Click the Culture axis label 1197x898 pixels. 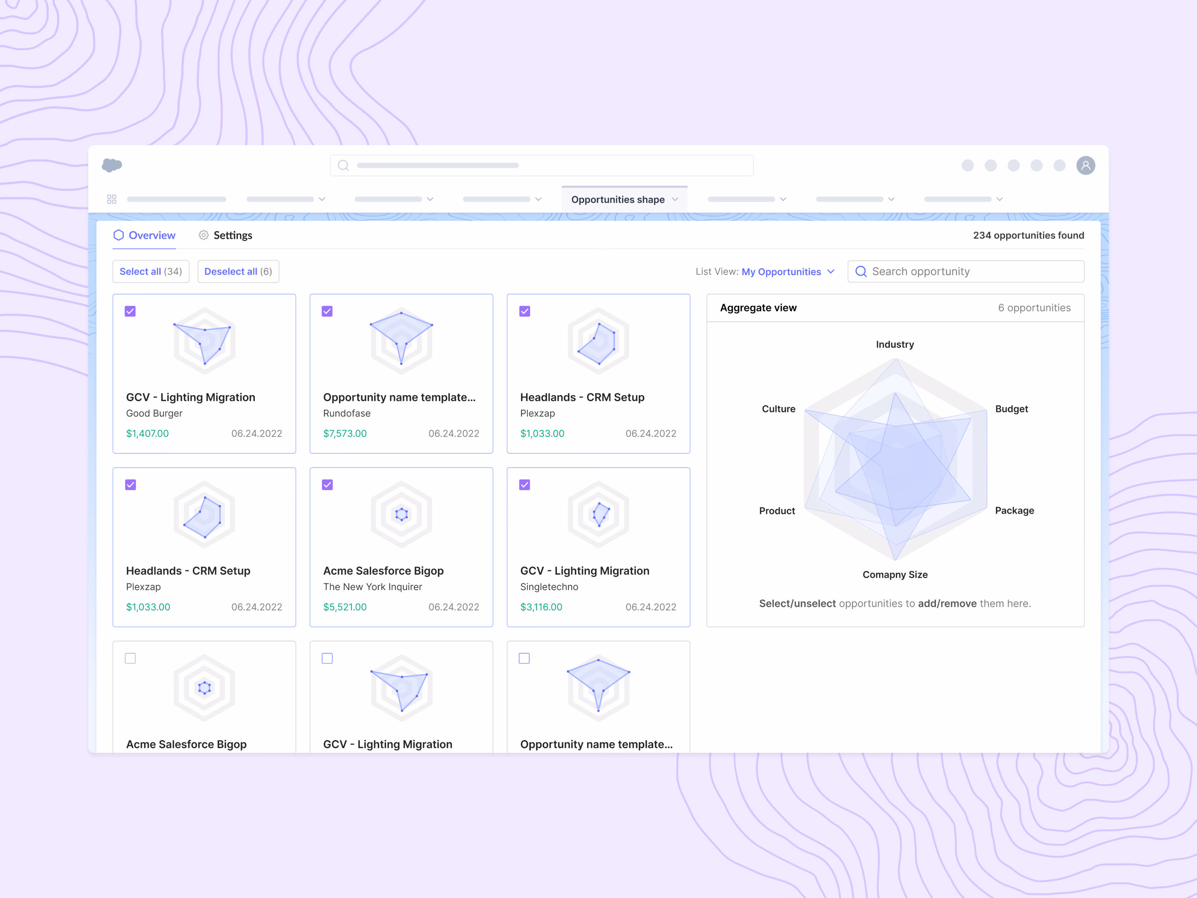coord(779,409)
